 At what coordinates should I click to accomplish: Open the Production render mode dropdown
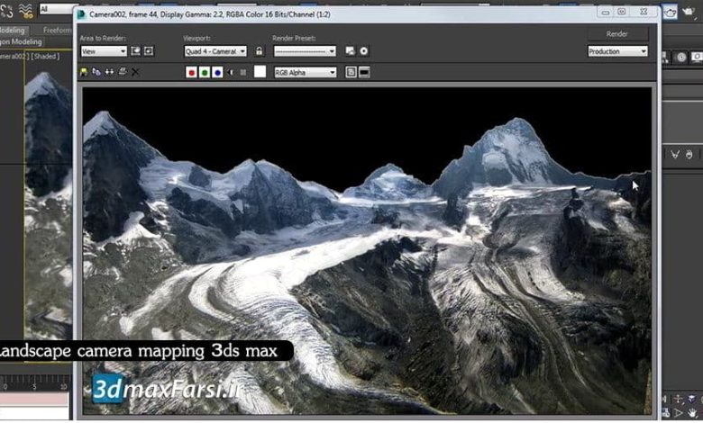(x=617, y=51)
